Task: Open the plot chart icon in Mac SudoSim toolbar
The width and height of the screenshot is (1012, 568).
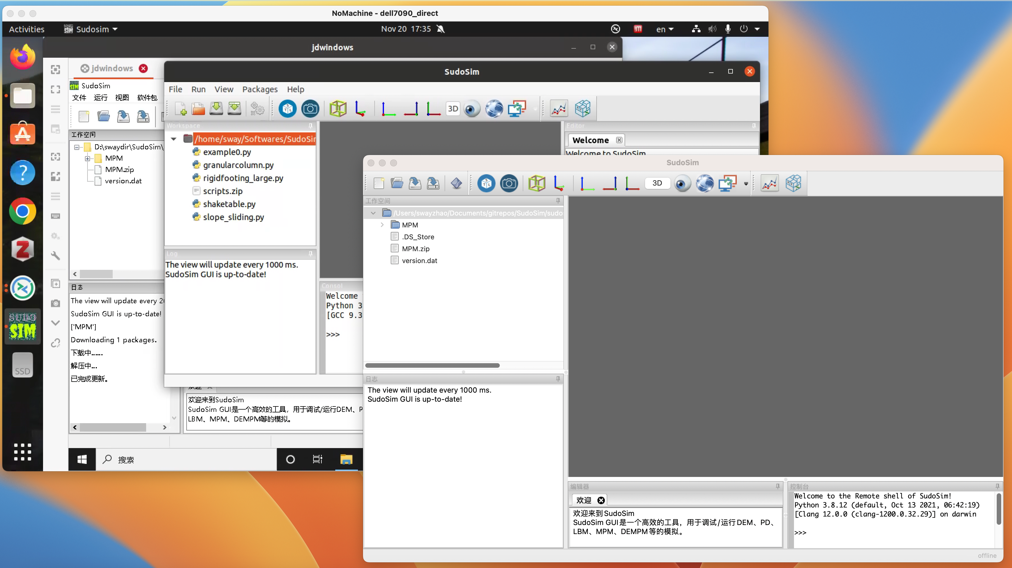Action: 769,183
